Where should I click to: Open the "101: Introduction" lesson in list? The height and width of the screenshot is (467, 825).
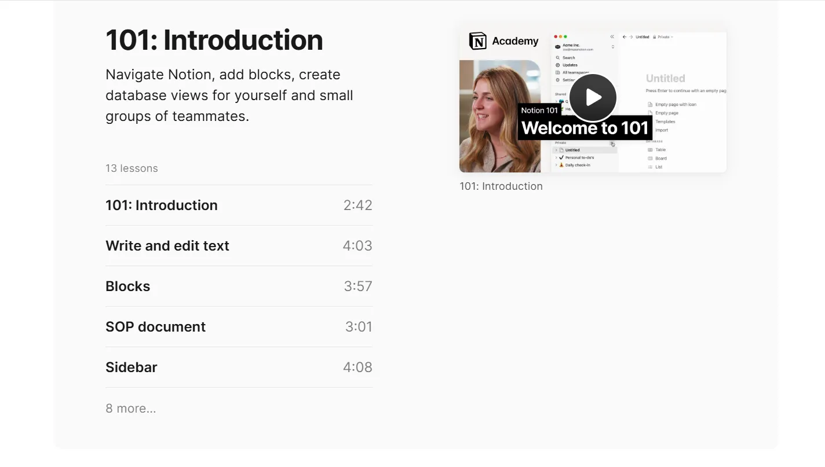[162, 205]
